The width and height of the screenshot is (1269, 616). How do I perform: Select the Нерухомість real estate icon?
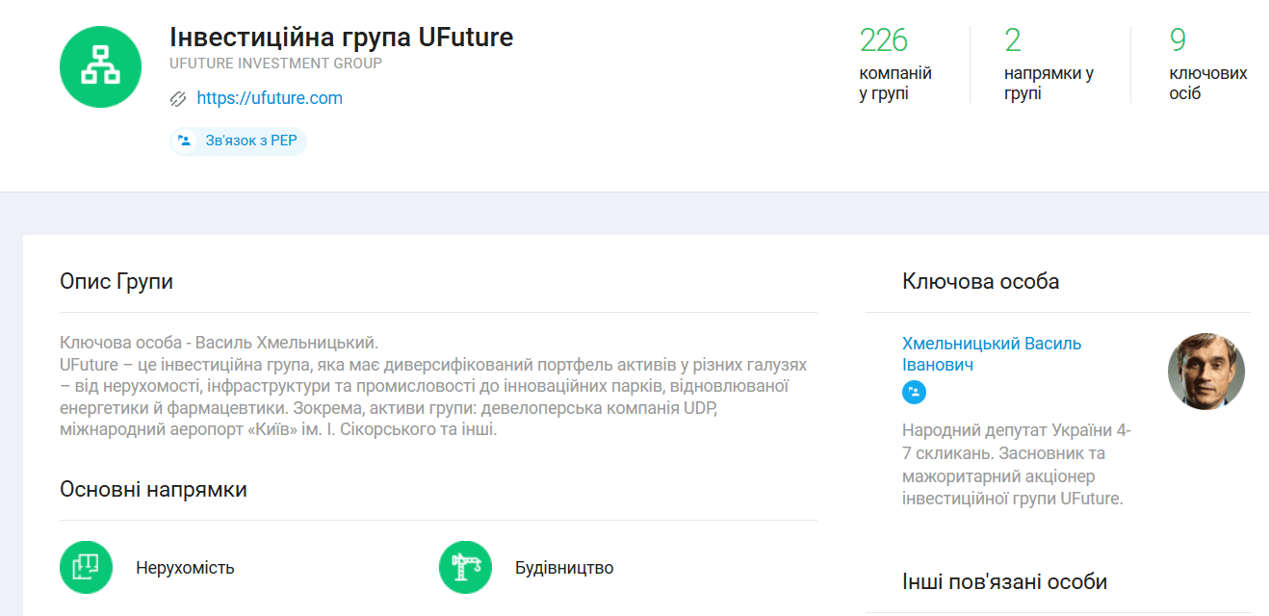[x=86, y=567]
